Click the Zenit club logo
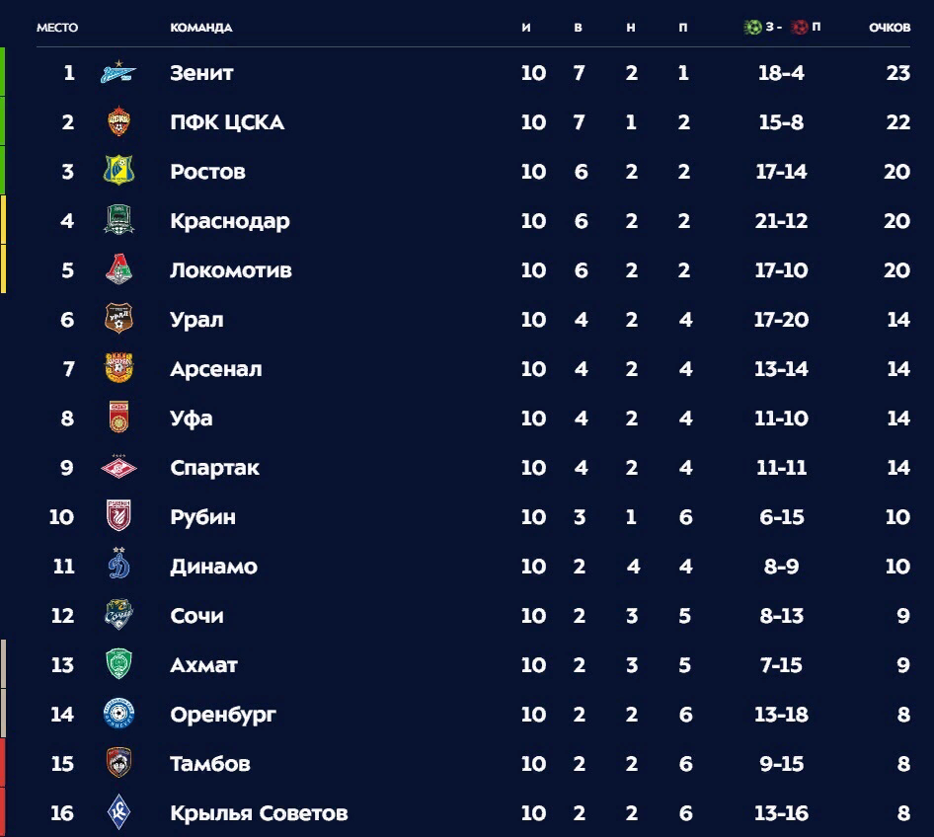Viewport: 934px width, 837px height. pos(117,72)
